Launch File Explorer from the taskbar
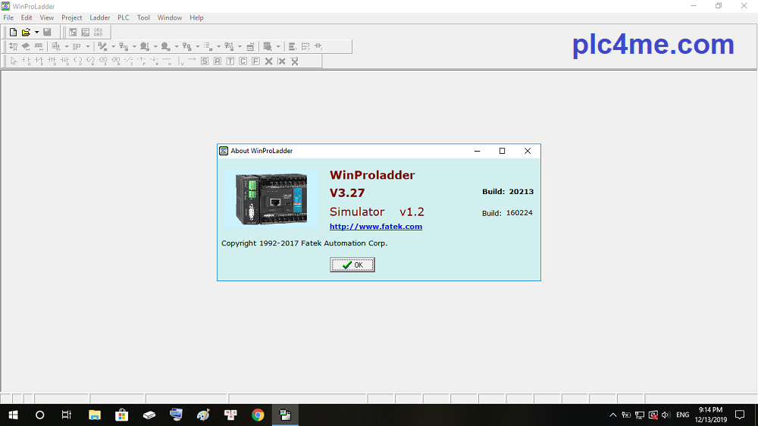Screen dimensions: 758x426 [94, 415]
